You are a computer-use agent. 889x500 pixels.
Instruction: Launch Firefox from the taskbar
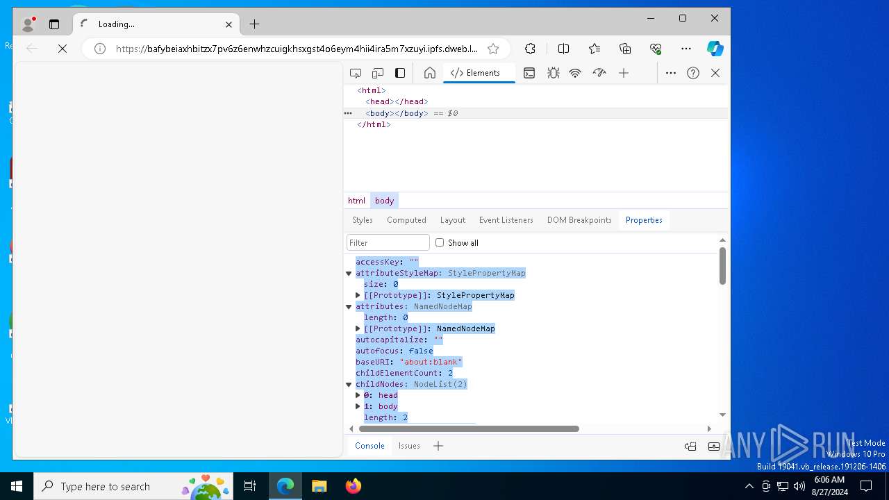354,486
